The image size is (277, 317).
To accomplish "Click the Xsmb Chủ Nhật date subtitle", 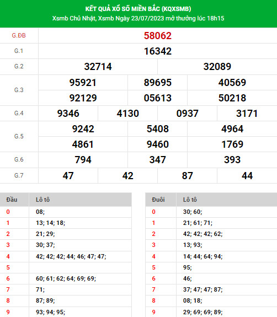I will (138, 18).
